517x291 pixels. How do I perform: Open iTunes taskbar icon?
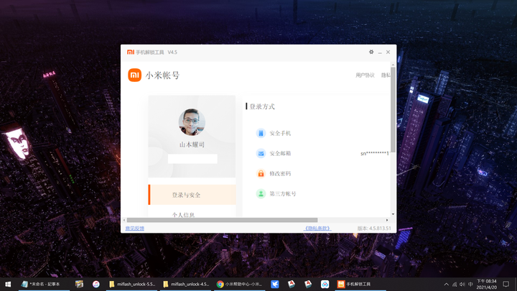[96, 284]
